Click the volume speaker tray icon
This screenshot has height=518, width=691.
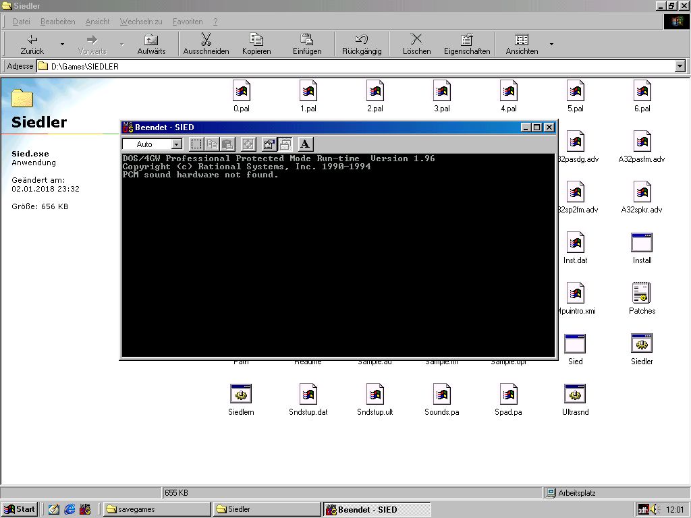653,510
